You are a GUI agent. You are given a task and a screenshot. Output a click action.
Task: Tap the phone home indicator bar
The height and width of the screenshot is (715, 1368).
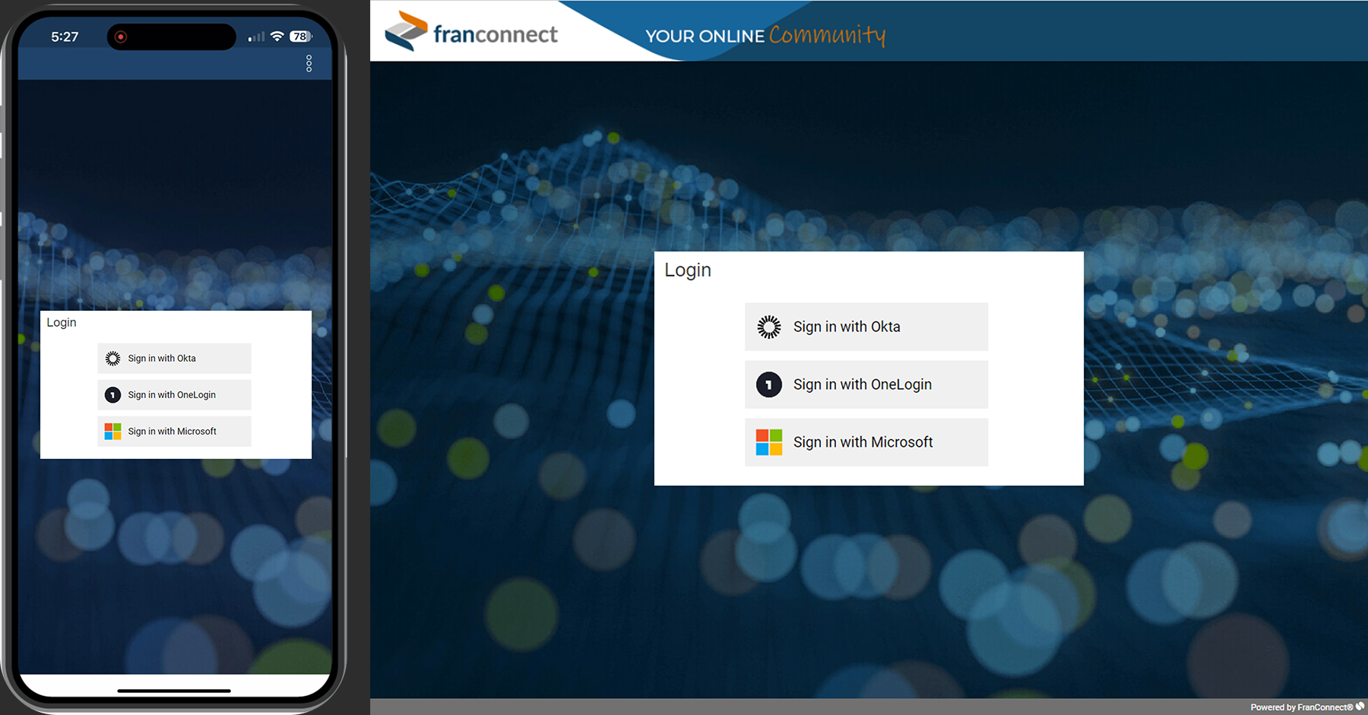click(x=174, y=691)
